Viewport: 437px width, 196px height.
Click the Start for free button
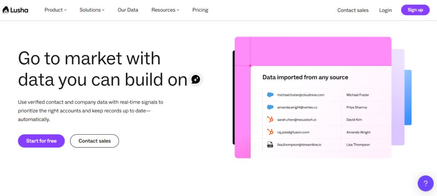pyautogui.click(x=41, y=141)
